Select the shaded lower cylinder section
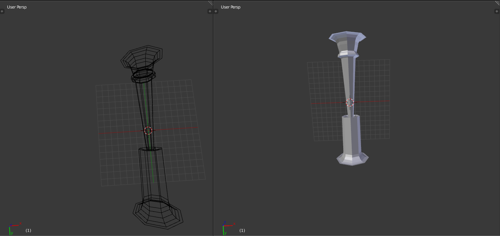This screenshot has height=236, width=500. point(351,134)
